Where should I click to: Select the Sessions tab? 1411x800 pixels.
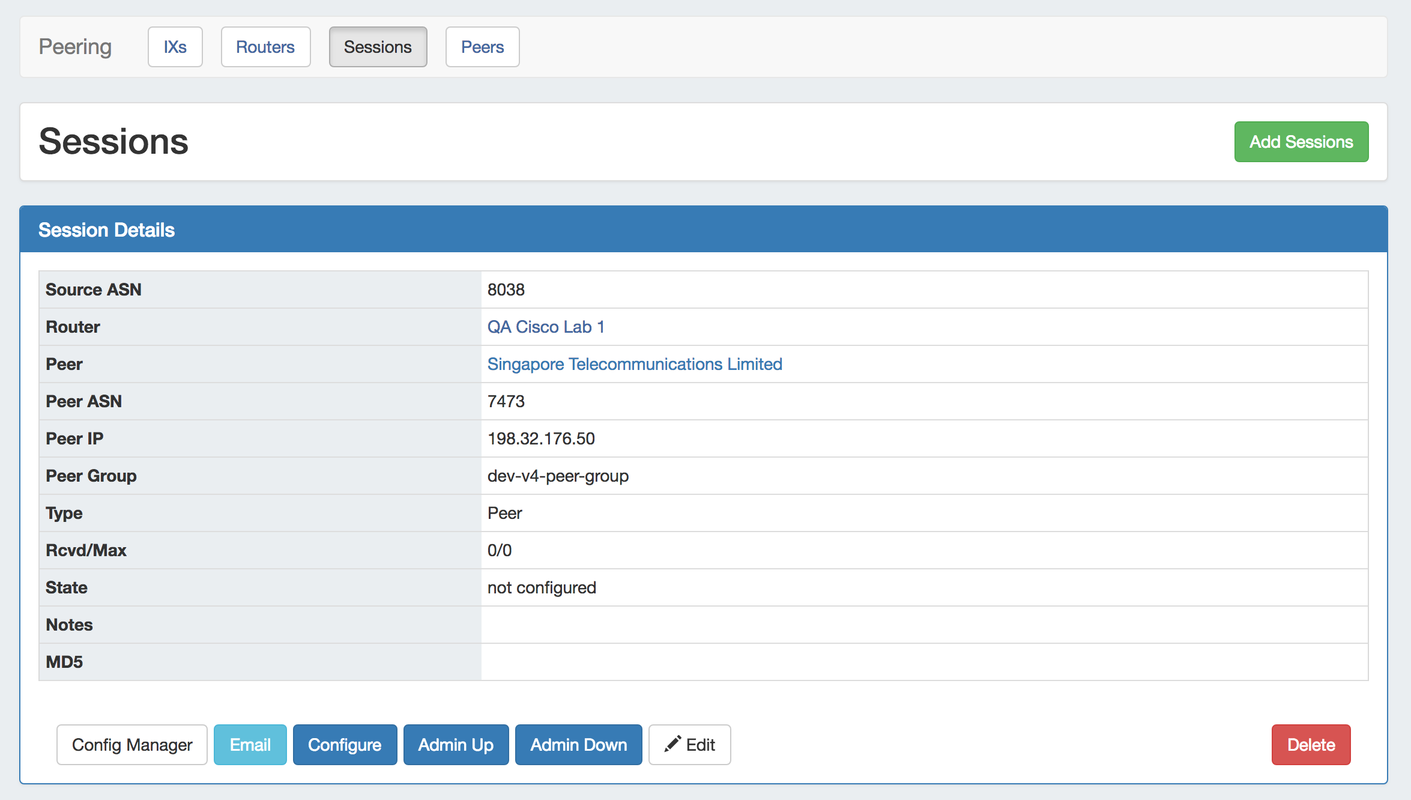click(x=378, y=47)
